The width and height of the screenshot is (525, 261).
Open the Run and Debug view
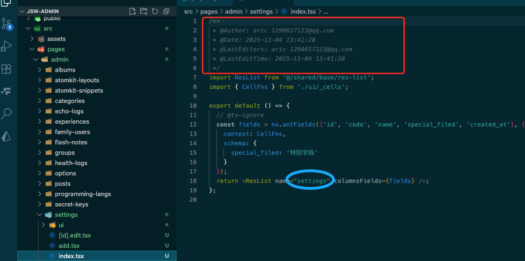[7, 46]
